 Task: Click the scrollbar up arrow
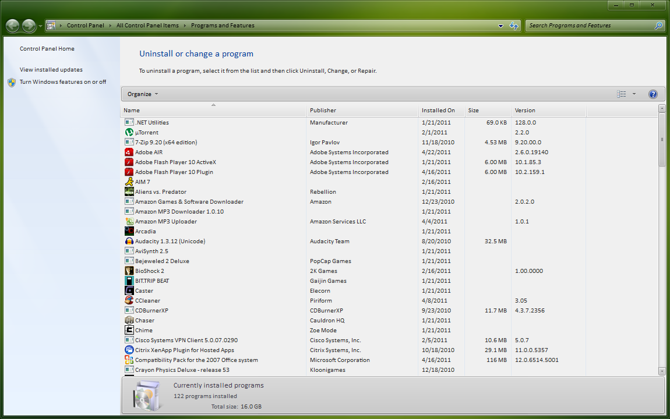click(662, 108)
